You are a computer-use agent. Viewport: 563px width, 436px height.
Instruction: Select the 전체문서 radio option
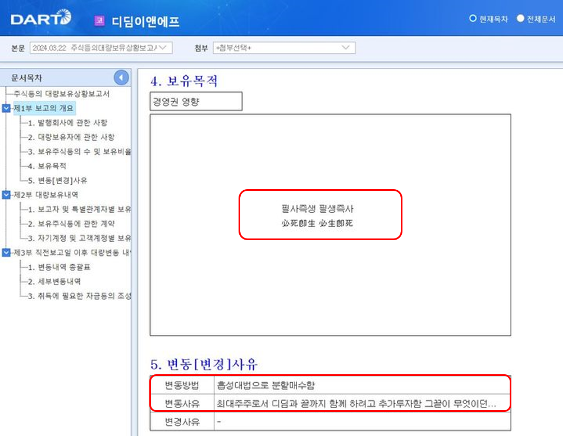tap(520, 19)
